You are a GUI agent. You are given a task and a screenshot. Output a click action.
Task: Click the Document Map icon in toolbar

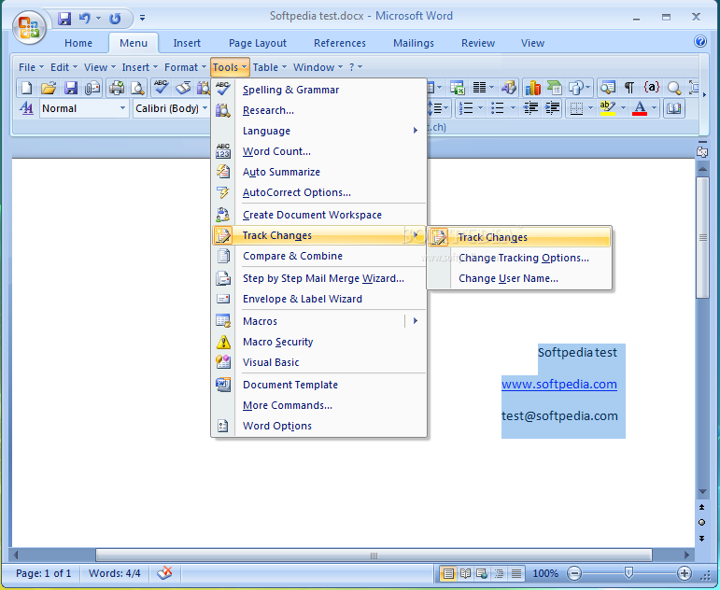click(x=608, y=87)
